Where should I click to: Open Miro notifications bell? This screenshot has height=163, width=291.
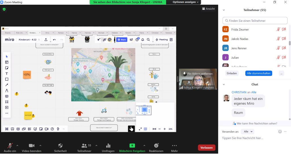point(143,40)
